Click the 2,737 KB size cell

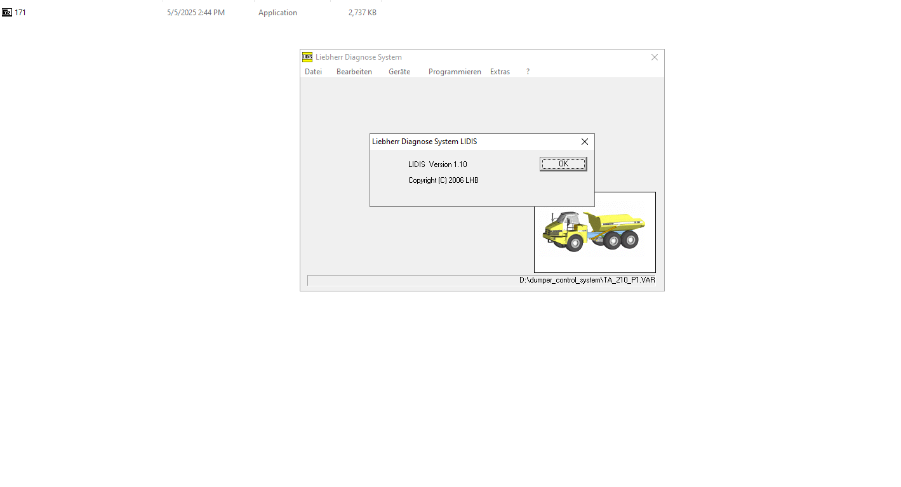363,13
